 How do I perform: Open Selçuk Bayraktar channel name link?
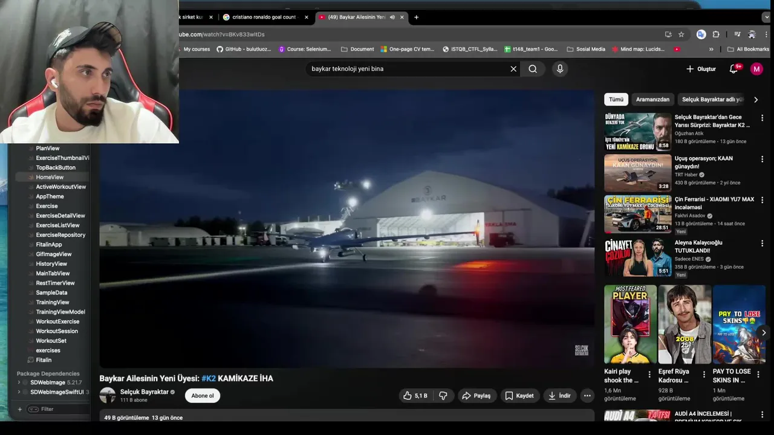point(144,391)
